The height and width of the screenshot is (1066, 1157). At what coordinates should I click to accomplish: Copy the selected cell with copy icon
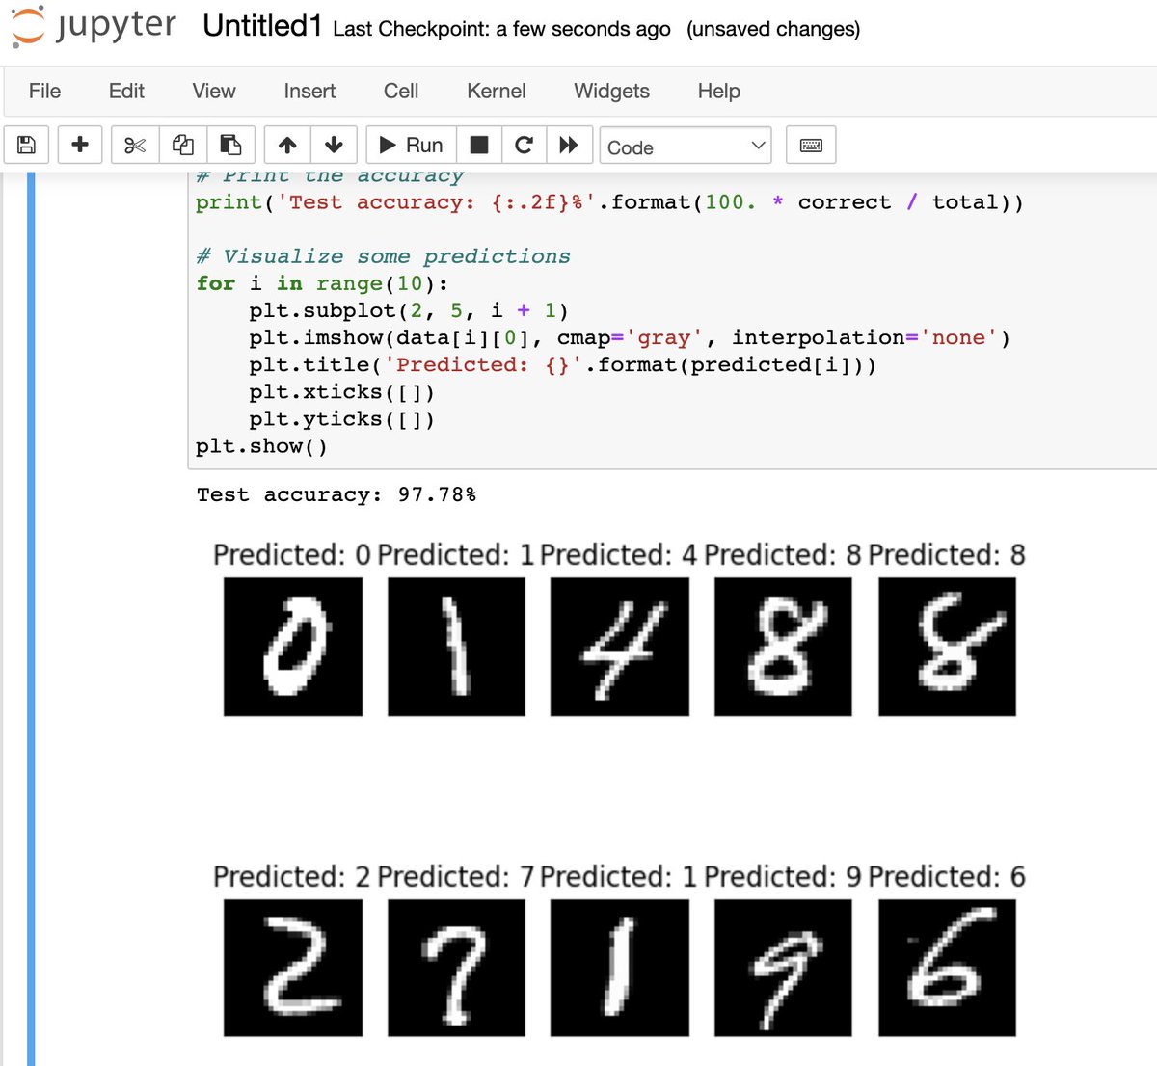point(182,144)
